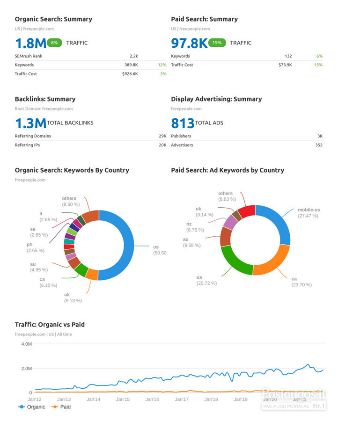Click the Referring IPs label
Viewport: 338px width, 421px height.
coord(27,145)
